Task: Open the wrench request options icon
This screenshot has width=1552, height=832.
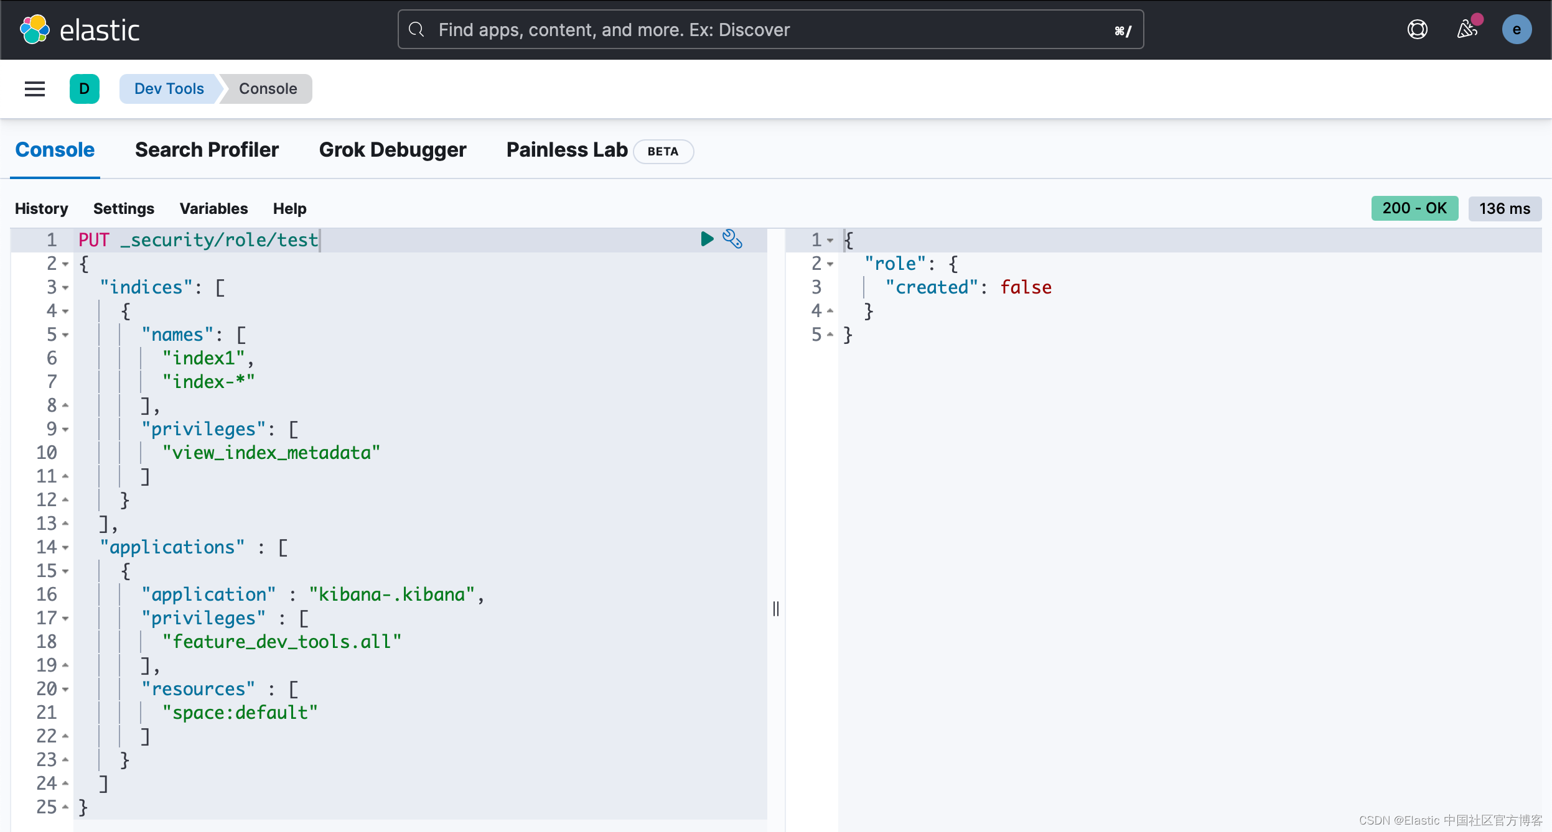Action: pyautogui.click(x=732, y=239)
